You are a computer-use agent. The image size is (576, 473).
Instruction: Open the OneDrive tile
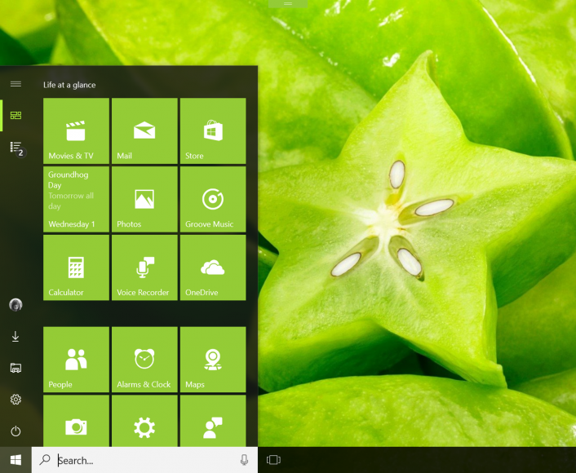[213, 267]
